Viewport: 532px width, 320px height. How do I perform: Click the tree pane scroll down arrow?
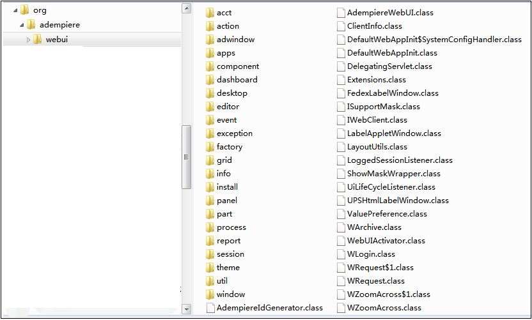click(186, 309)
